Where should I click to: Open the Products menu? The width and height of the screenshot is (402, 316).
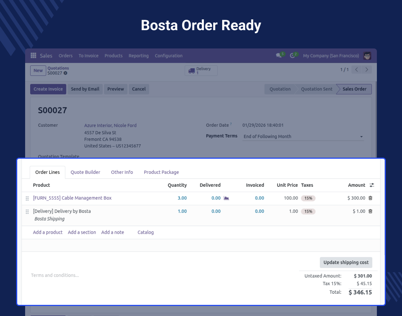click(x=113, y=56)
